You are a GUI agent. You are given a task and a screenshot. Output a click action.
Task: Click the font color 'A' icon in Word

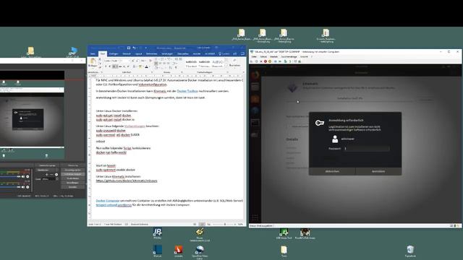coord(146,66)
